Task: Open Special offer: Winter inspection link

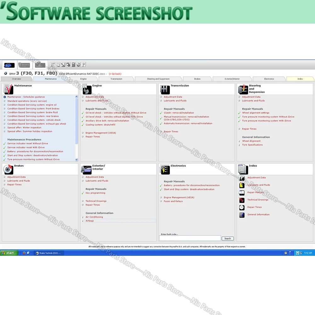Action: 24,128
